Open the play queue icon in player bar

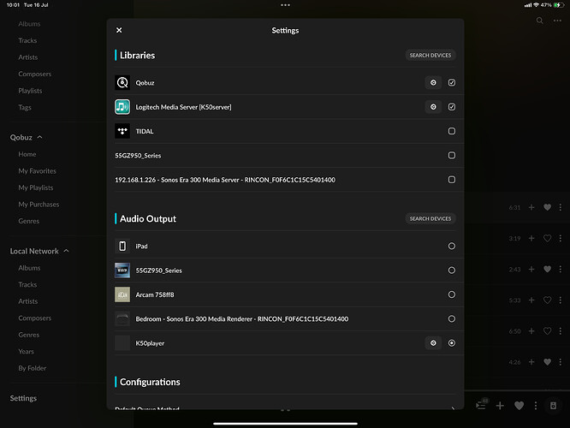coord(481,404)
